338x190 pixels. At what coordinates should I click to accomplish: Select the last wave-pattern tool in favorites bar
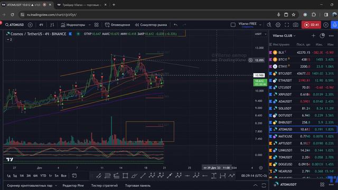click(x=231, y=176)
